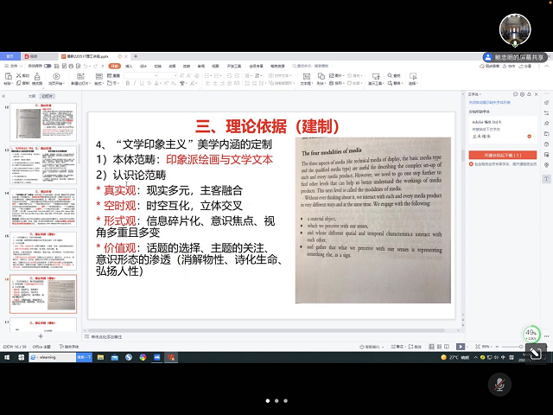The width and height of the screenshot is (553, 415).
Task: Click the Cut scissors icon
Action: point(19,75)
